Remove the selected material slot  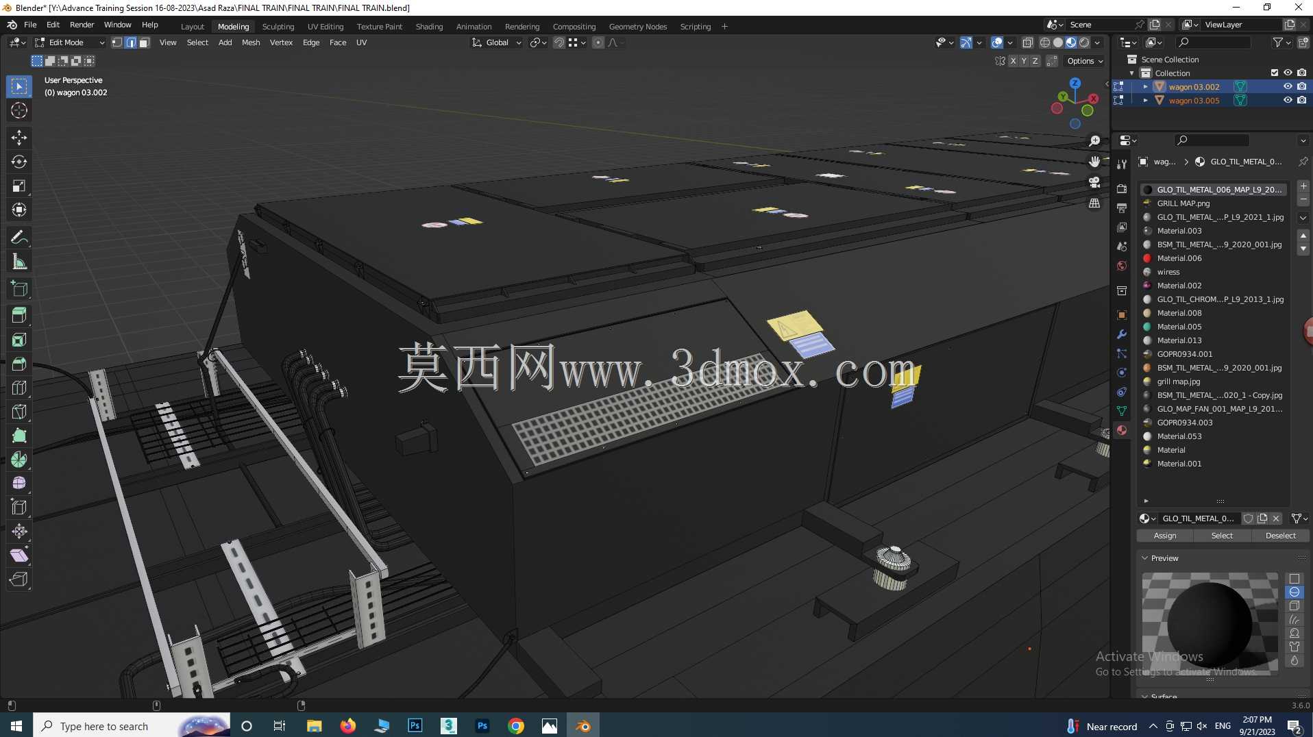(x=1303, y=200)
